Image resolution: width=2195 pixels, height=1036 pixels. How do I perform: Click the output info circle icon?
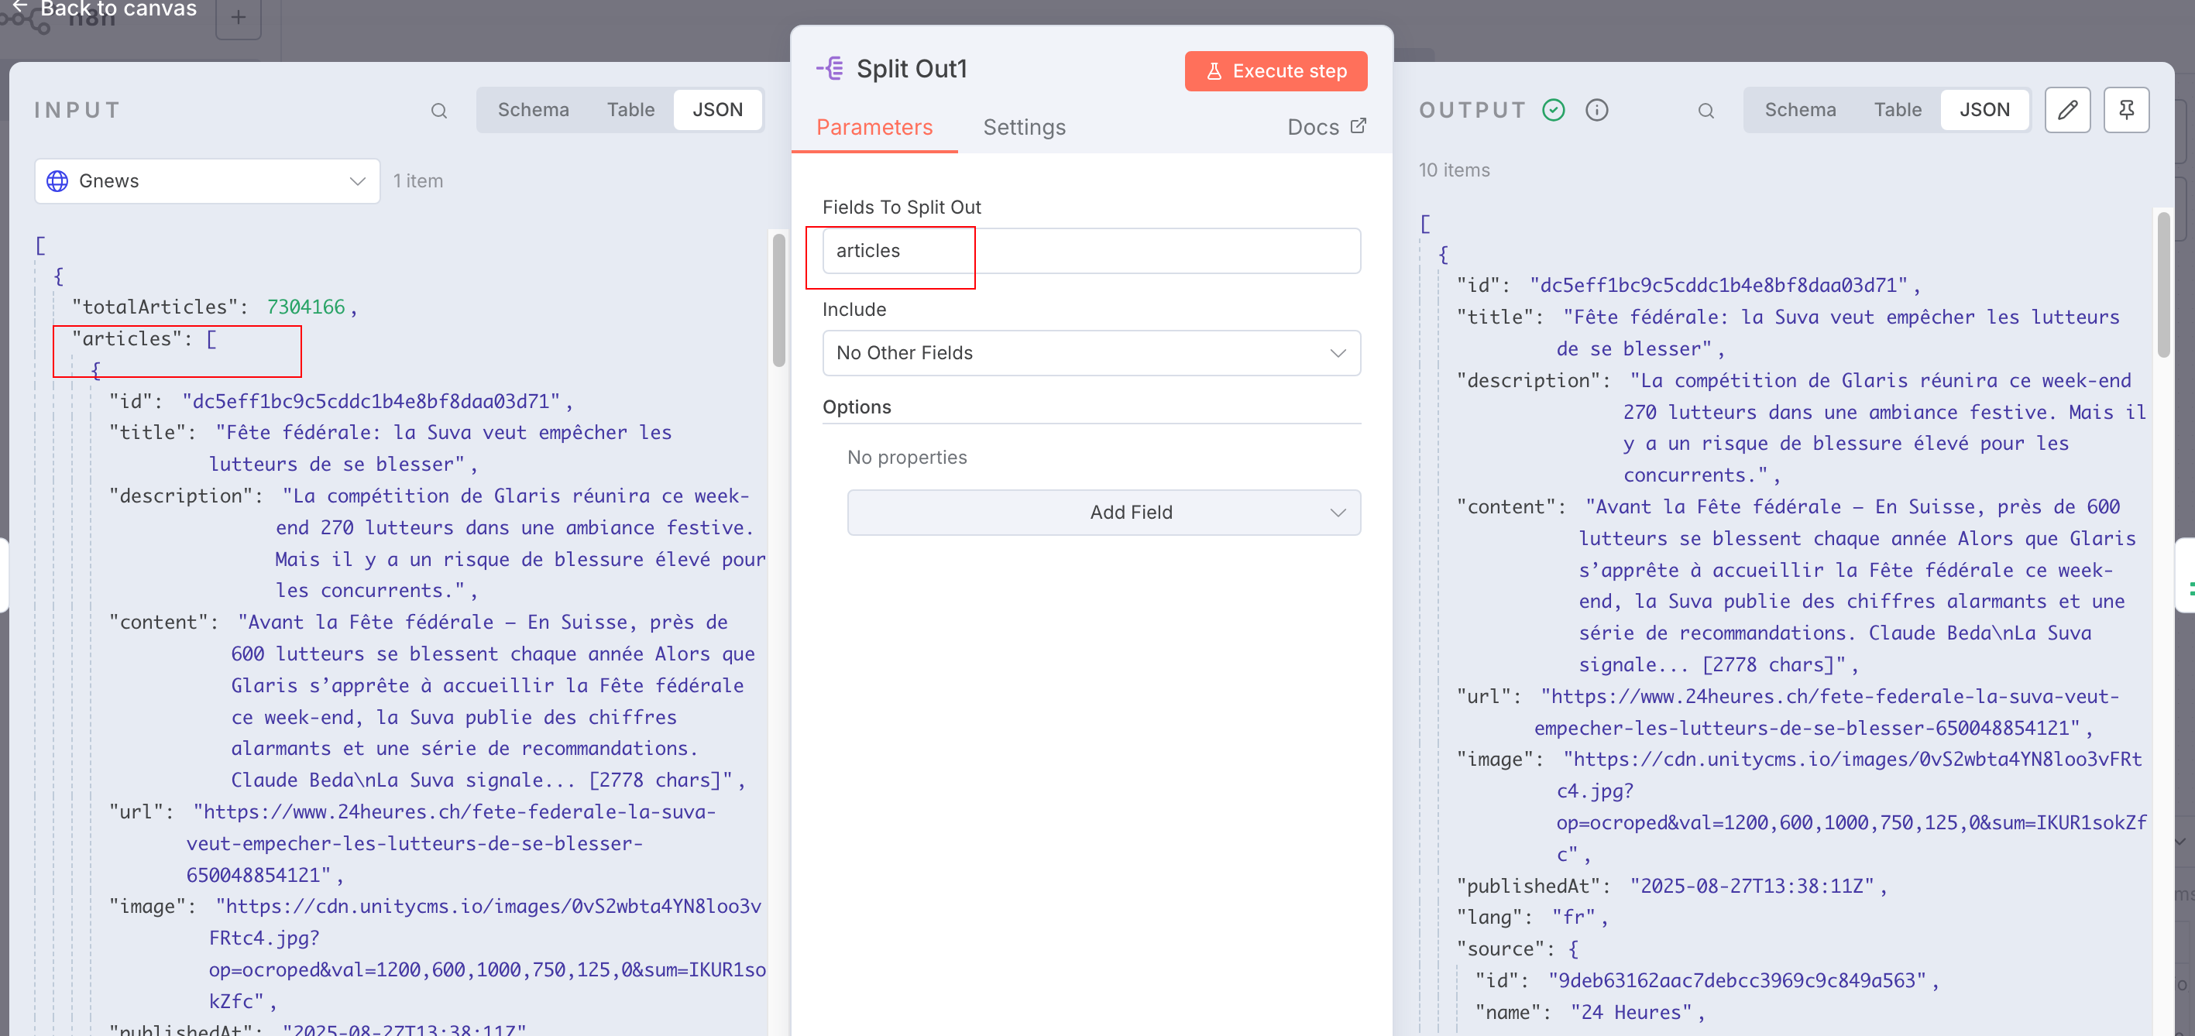1597,110
